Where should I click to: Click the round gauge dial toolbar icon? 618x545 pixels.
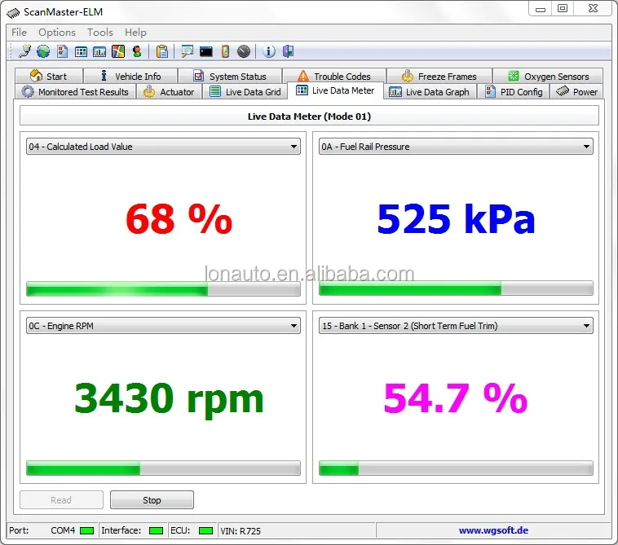pyautogui.click(x=244, y=51)
